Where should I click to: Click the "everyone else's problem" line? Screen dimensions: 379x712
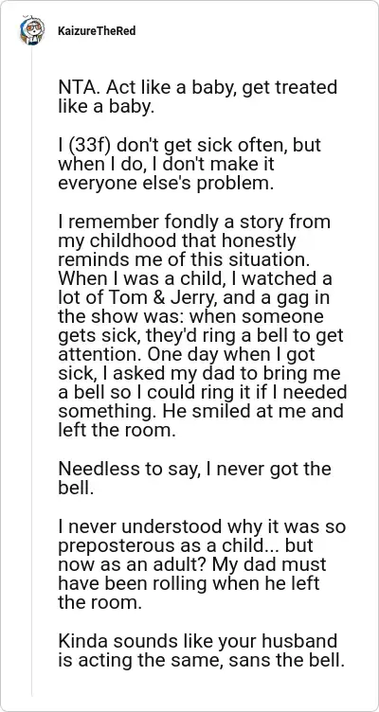(x=166, y=185)
